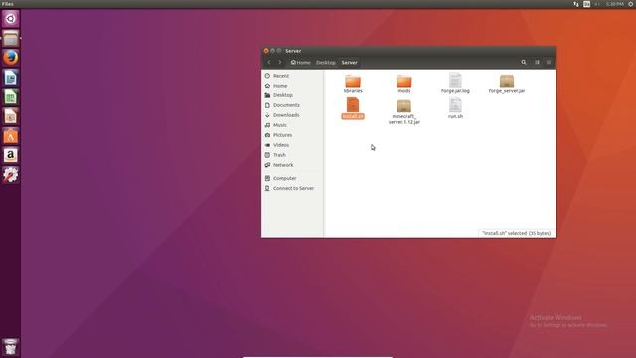Select the forge_server.jar archive
The height and width of the screenshot is (358, 636).
pos(507,84)
